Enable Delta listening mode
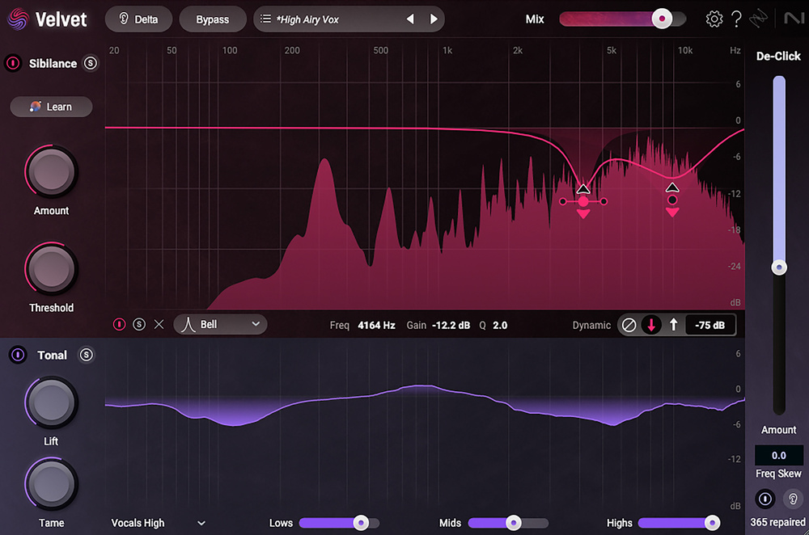This screenshot has width=809, height=535. coord(139,19)
